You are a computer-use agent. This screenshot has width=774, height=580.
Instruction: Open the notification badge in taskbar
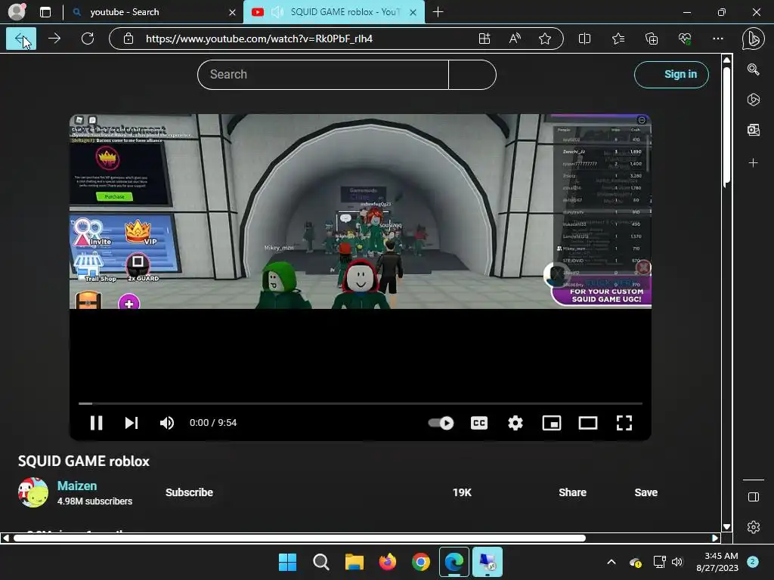coord(753,562)
